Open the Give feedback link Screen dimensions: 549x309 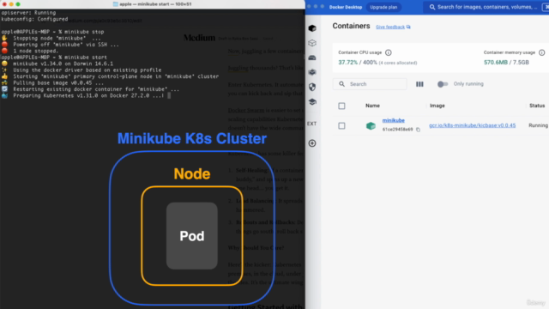[x=390, y=27]
